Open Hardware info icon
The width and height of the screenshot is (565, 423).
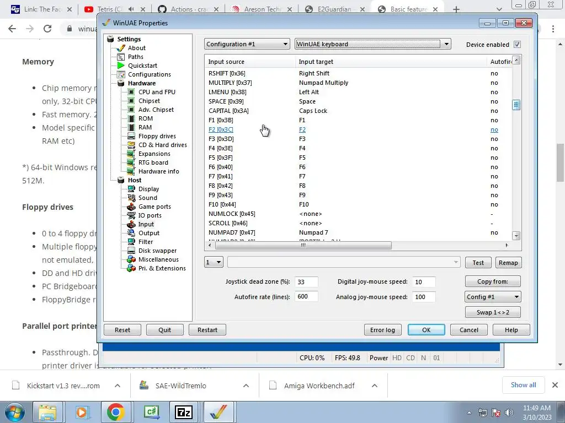(x=131, y=171)
